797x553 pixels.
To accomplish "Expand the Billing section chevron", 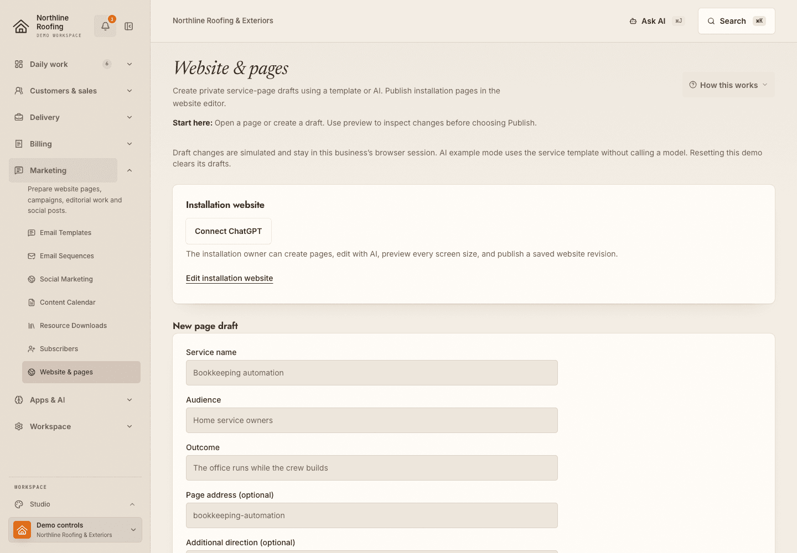I will pyautogui.click(x=130, y=144).
